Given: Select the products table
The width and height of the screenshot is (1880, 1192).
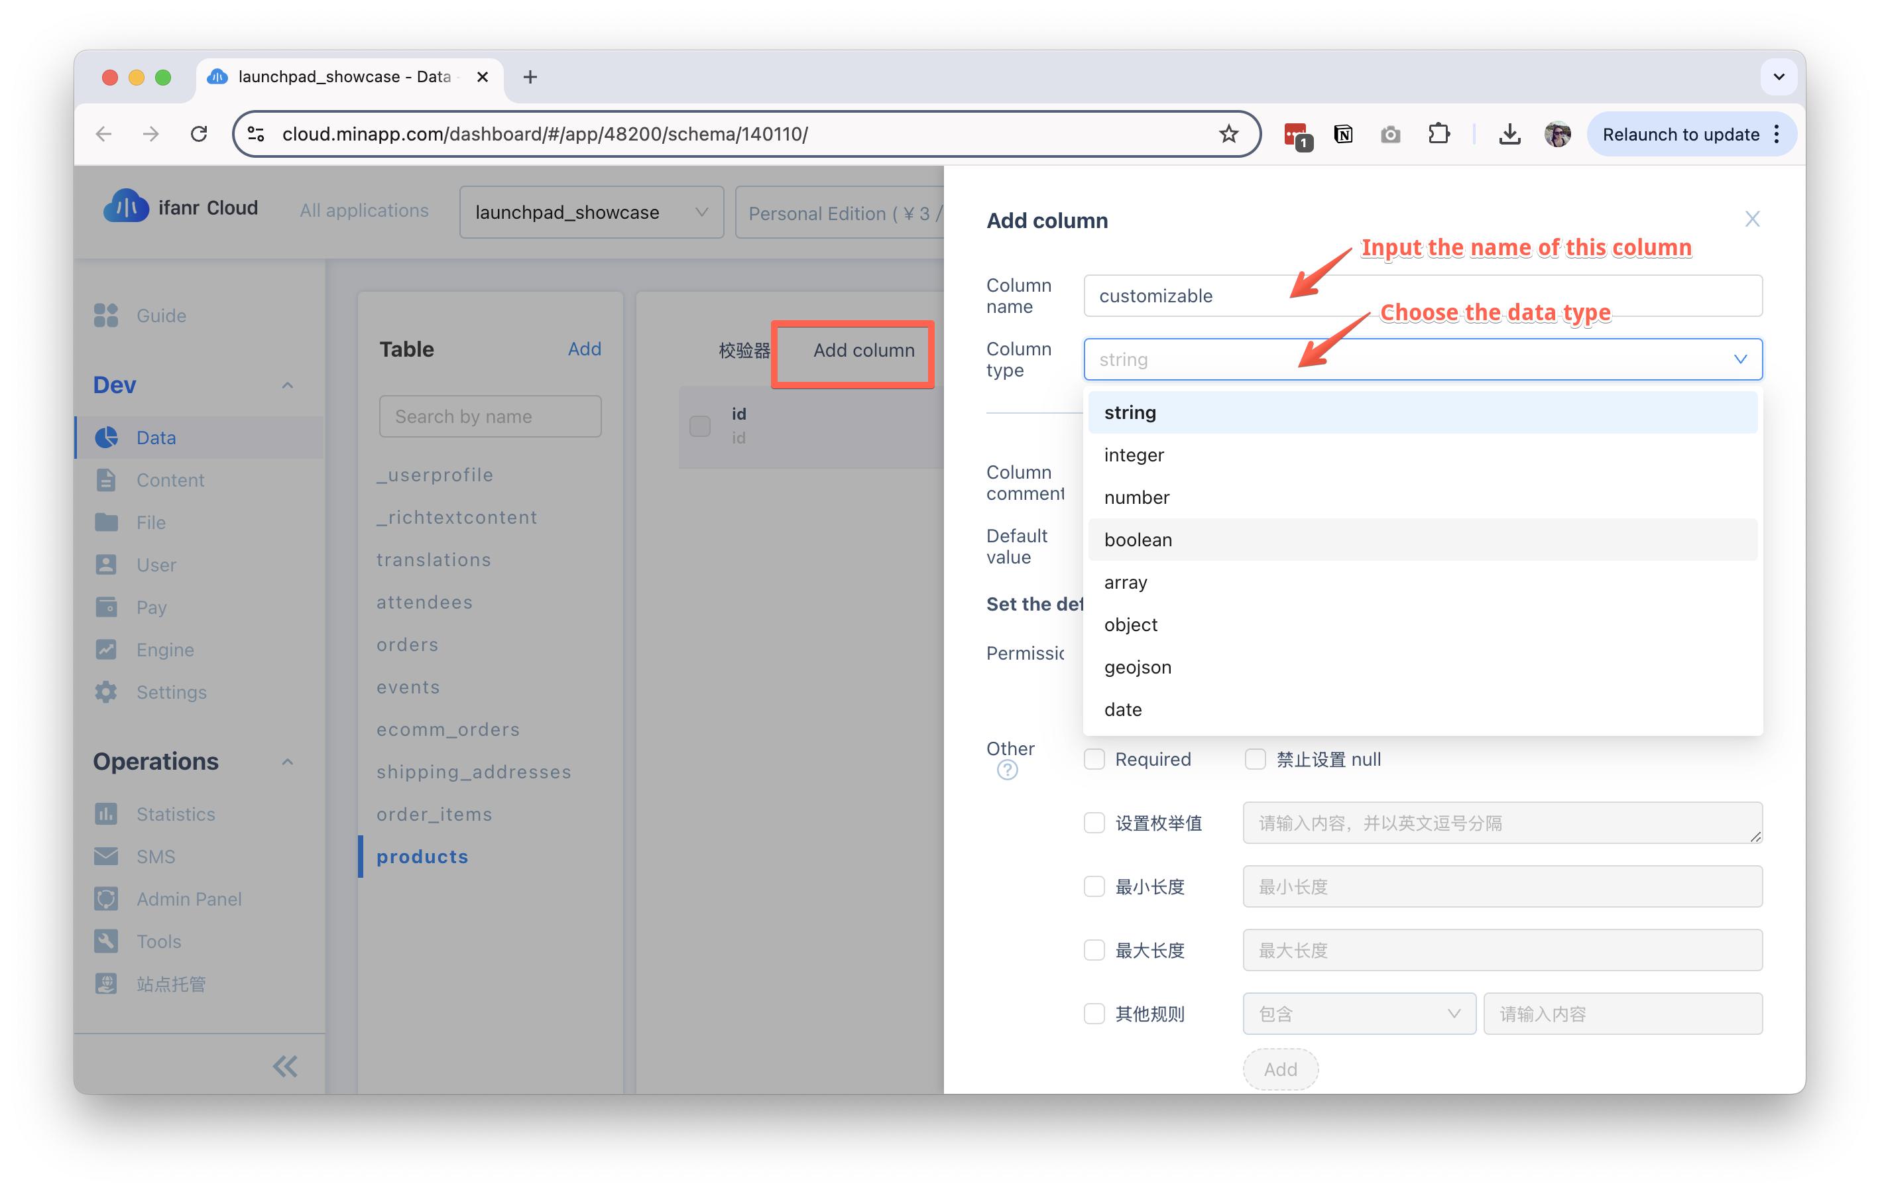Looking at the screenshot, I should coord(422,857).
